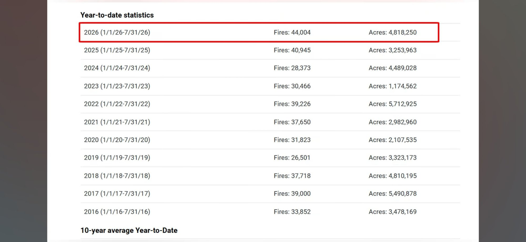Click the 2023 (1/1/23-7/31/23) row label
Viewport: 526px width, 242px height.
117,86
